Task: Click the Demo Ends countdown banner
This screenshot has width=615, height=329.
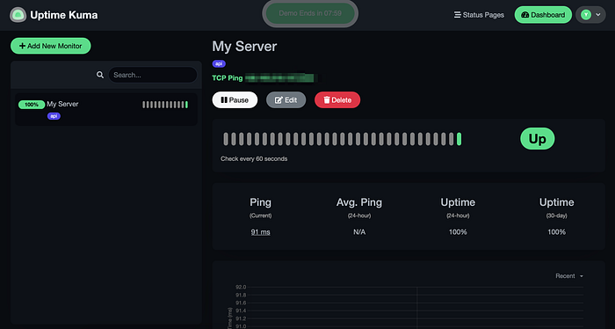Action: (x=310, y=13)
